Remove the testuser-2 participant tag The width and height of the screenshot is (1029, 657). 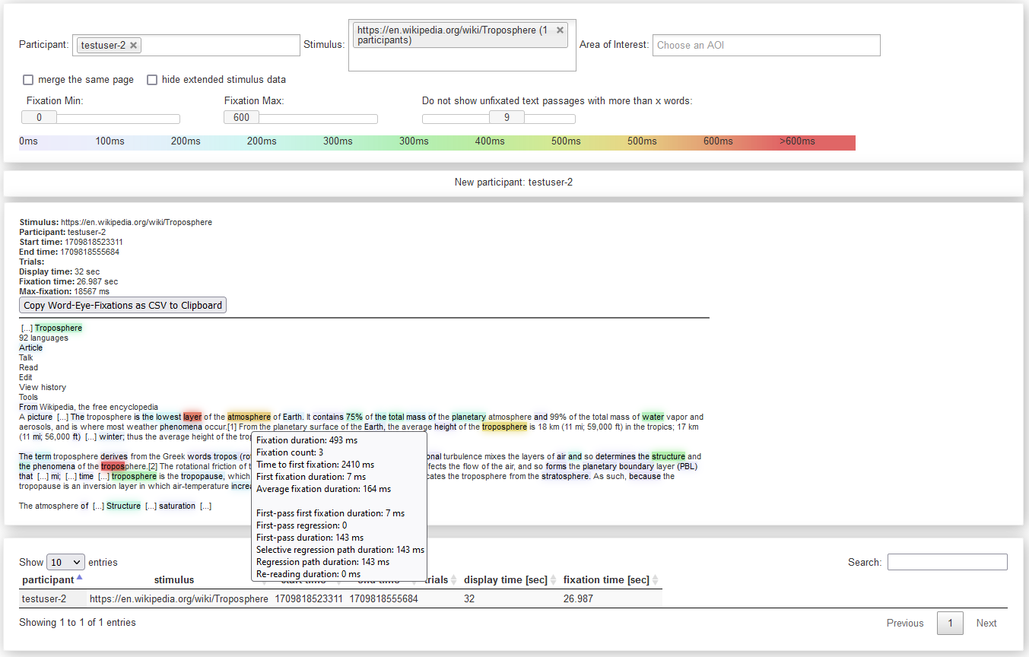(134, 46)
